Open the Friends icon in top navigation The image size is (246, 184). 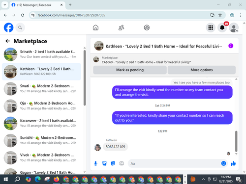[121, 27]
